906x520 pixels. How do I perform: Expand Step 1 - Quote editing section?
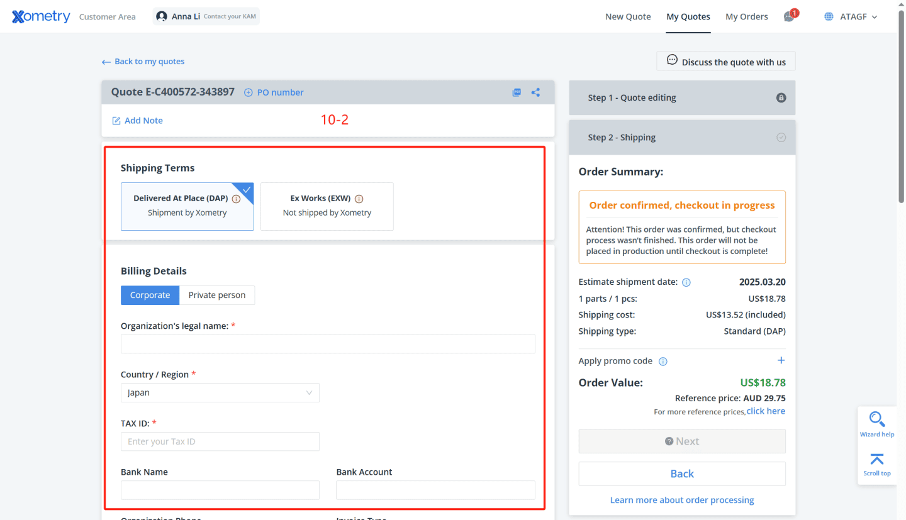tap(682, 97)
